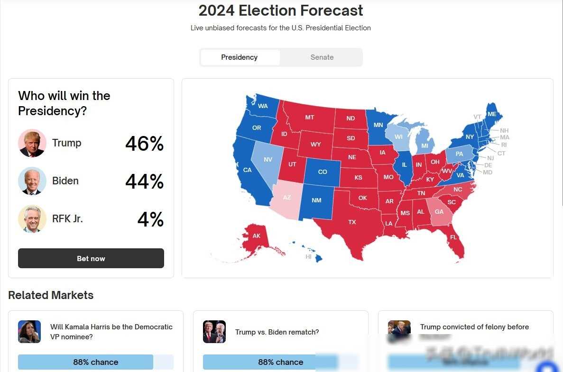
Task: Open 'Trump convicted of felony before' market
Action: [x=474, y=327]
